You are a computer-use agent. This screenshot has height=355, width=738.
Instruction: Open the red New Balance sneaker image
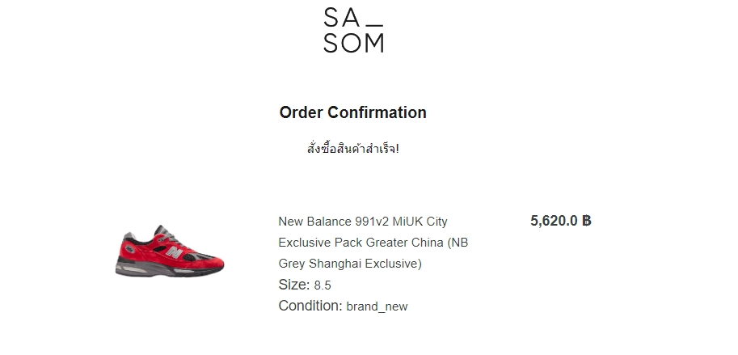(170, 251)
